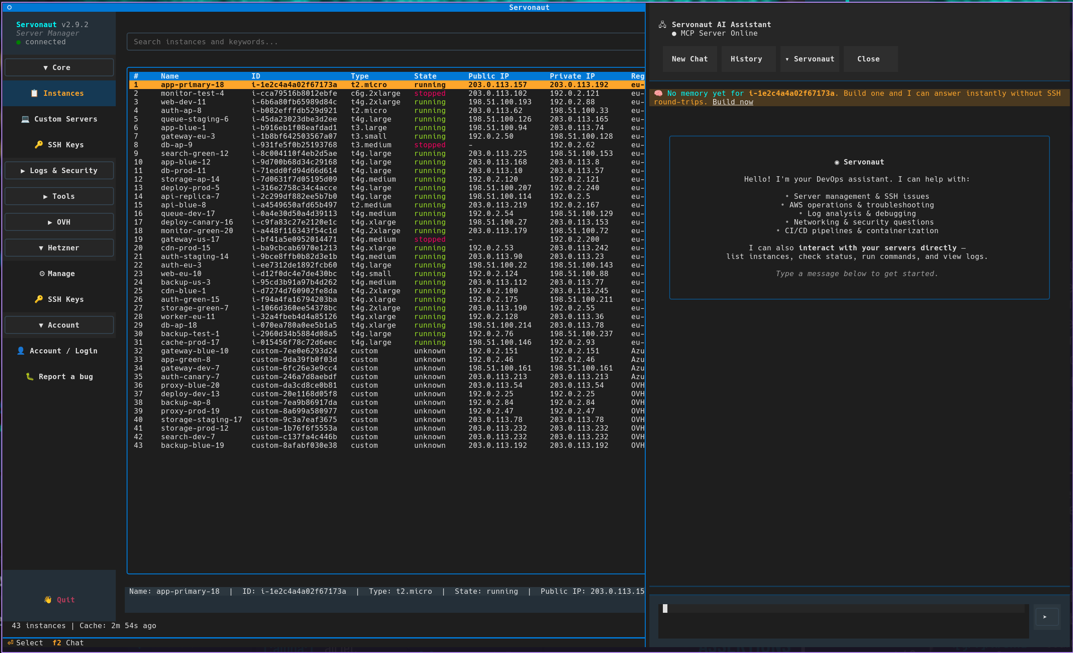Select instance worker-eu-11
The image size is (1073, 653).
click(387, 316)
